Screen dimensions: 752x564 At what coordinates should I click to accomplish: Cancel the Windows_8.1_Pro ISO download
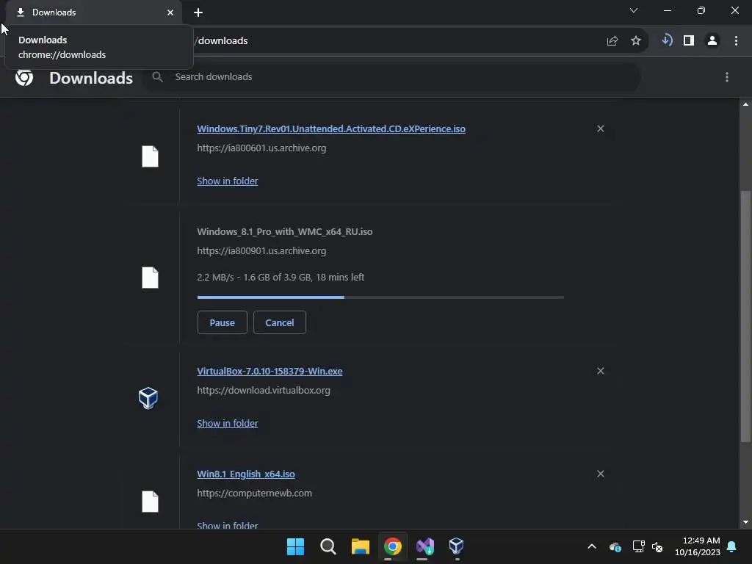coord(280,322)
